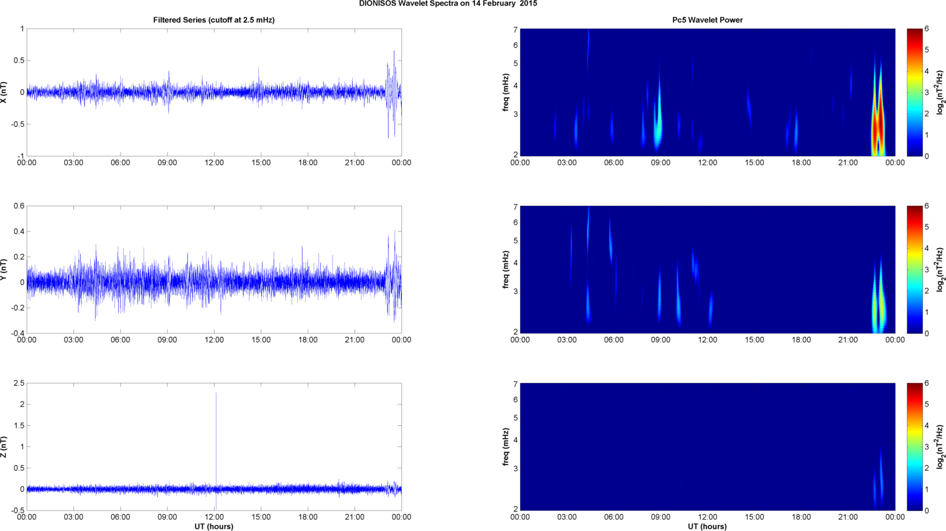Image resolution: width=946 pixels, height=531 pixels.
Task: Click the -0.4 tick on the Y (nT) axis
Action: click(17, 333)
